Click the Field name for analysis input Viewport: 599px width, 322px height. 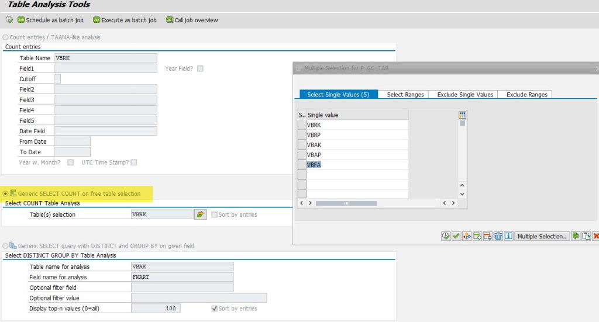[x=183, y=277]
